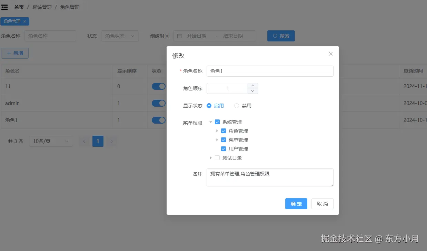Collapse the 系统管理 tree node
This screenshot has width=427, height=251.
[211, 122]
